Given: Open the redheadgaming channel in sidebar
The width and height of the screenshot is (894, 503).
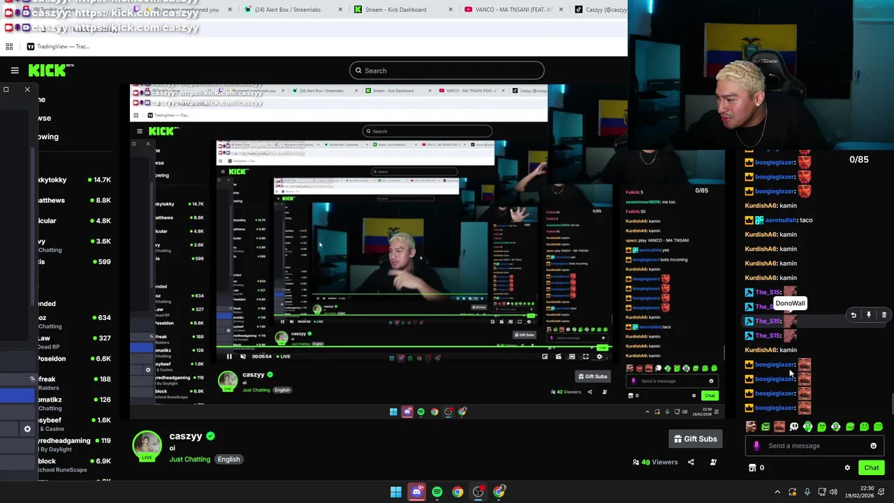Looking at the screenshot, I should [x=75, y=444].
